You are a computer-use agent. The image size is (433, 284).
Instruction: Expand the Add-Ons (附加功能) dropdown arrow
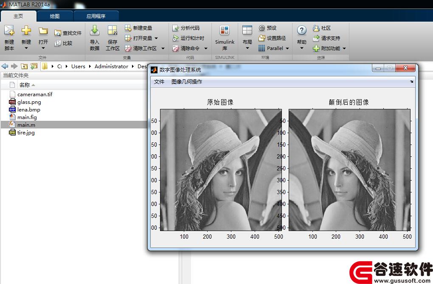point(344,48)
